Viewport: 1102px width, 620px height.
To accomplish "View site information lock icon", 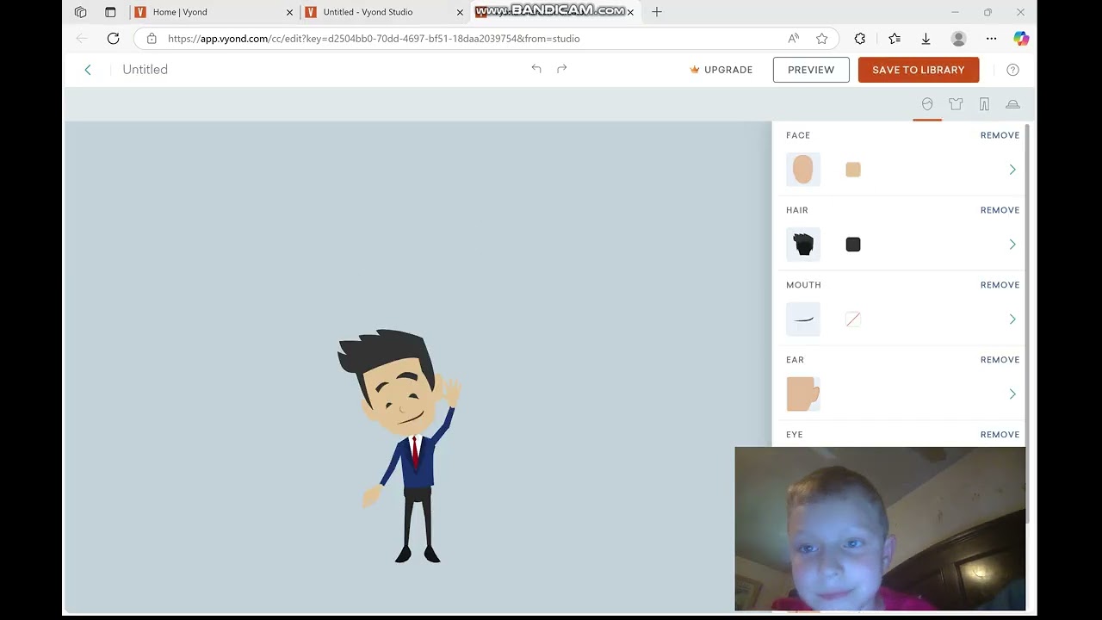I will pyautogui.click(x=152, y=39).
